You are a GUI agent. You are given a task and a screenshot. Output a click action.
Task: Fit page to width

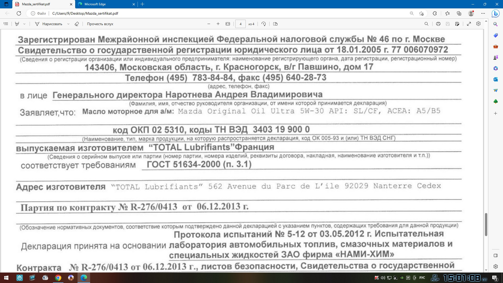pyautogui.click(x=228, y=24)
